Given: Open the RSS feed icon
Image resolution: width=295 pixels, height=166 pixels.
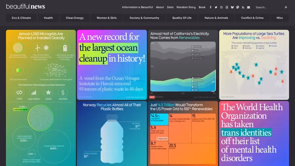Looking at the screenshot, I should coord(243,7).
